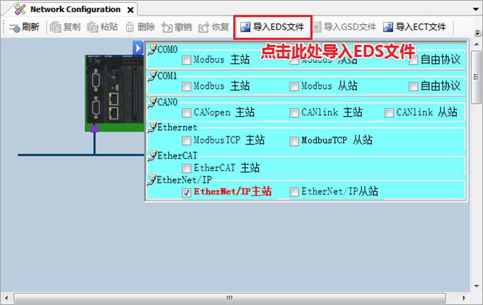Enable EtherCAT 主站 checkbox
The height and width of the screenshot is (305, 483).
187,169
